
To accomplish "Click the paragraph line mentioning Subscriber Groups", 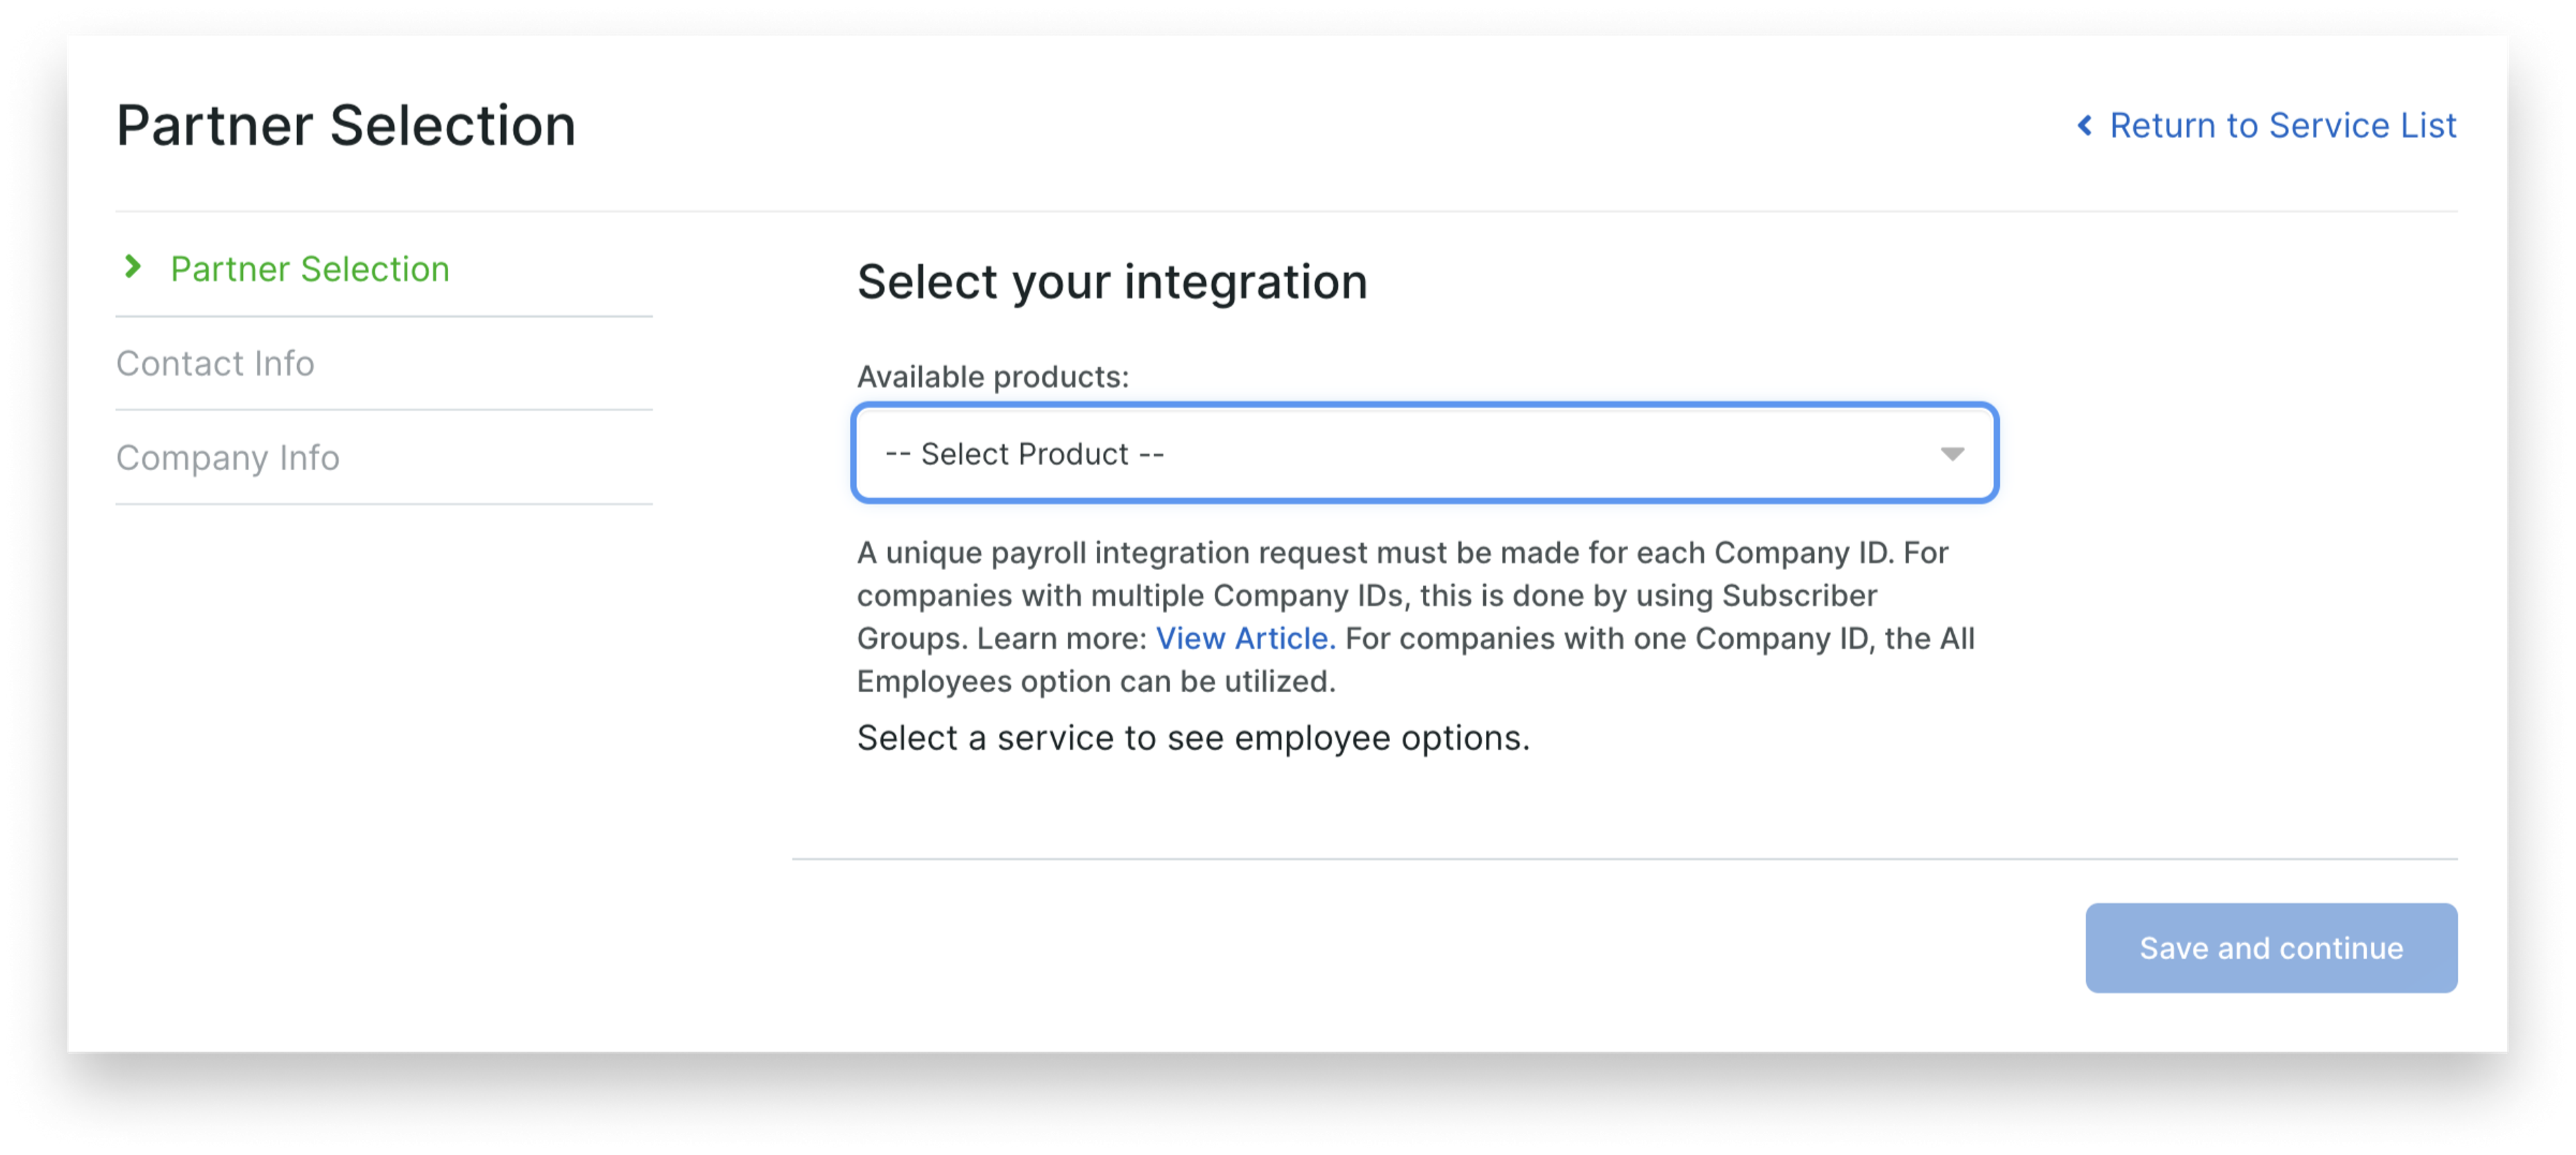I will coord(1366,595).
